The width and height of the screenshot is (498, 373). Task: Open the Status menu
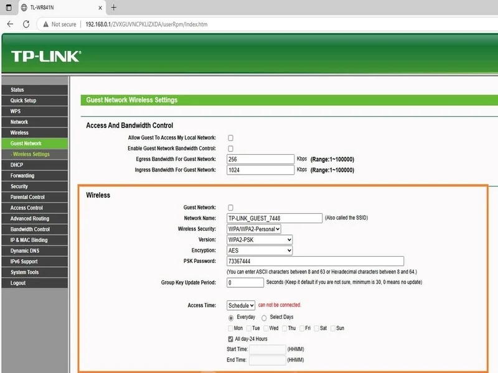coord(35,90)
